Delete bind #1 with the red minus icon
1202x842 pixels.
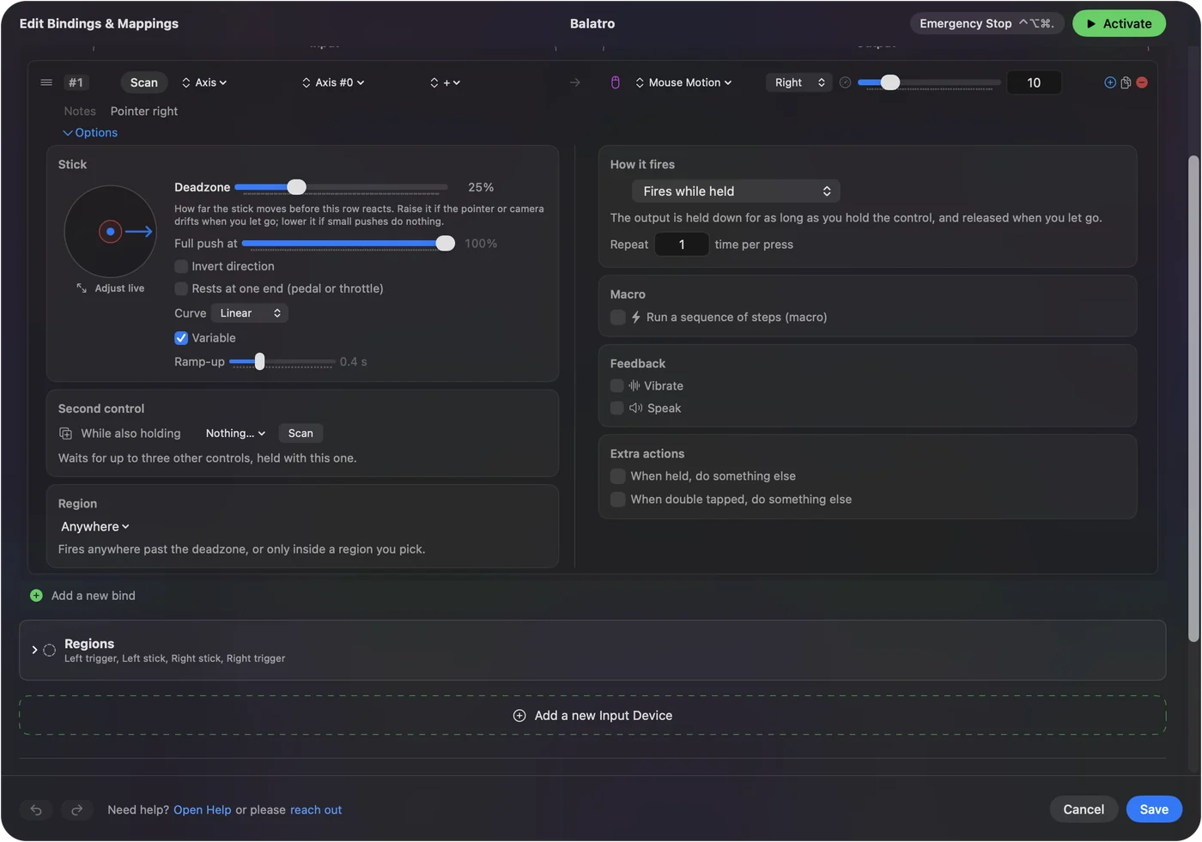pos(1142,82)
